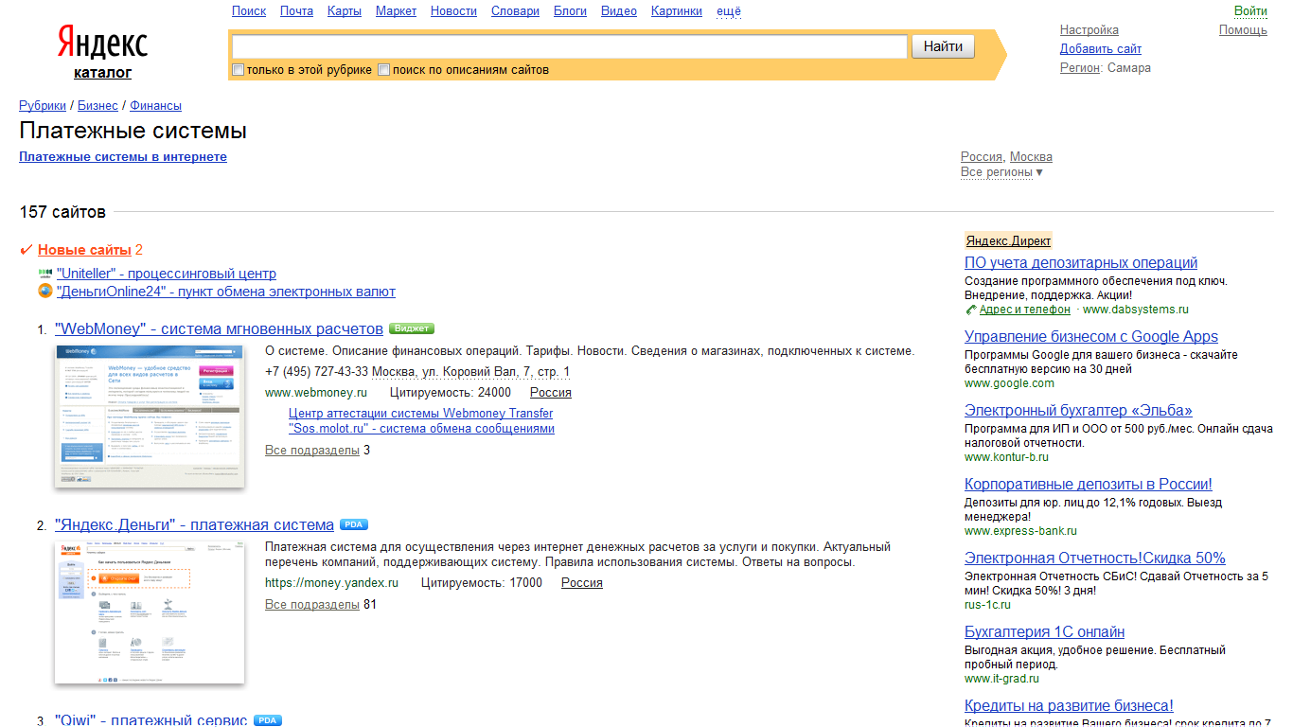Enable the 'только в этой рубрике' checkbox
The height and width of the screenshot is (727, 1293).
239,69
